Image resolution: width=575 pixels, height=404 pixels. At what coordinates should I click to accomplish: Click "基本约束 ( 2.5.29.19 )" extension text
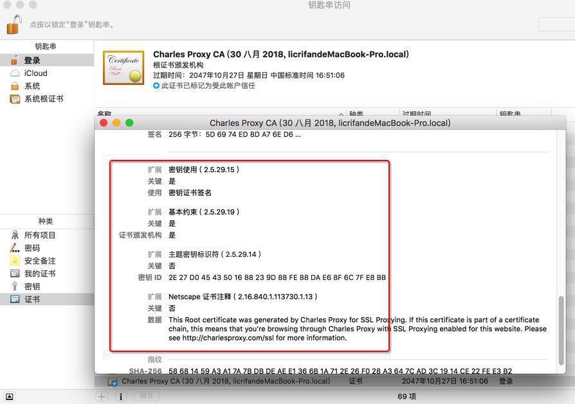pyautogui.click(x=204, y=212)
